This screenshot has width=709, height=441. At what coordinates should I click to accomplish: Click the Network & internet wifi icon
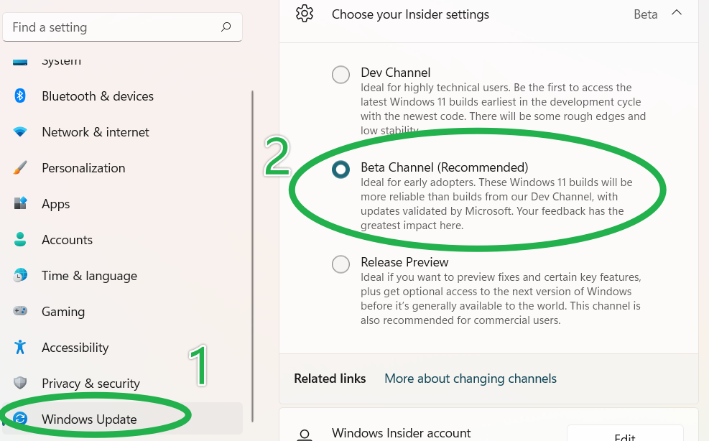point(20,131)
